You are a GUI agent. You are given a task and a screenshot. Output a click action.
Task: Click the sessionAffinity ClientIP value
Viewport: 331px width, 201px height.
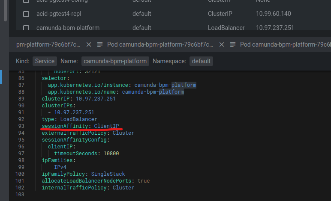(x=106, y=126)
